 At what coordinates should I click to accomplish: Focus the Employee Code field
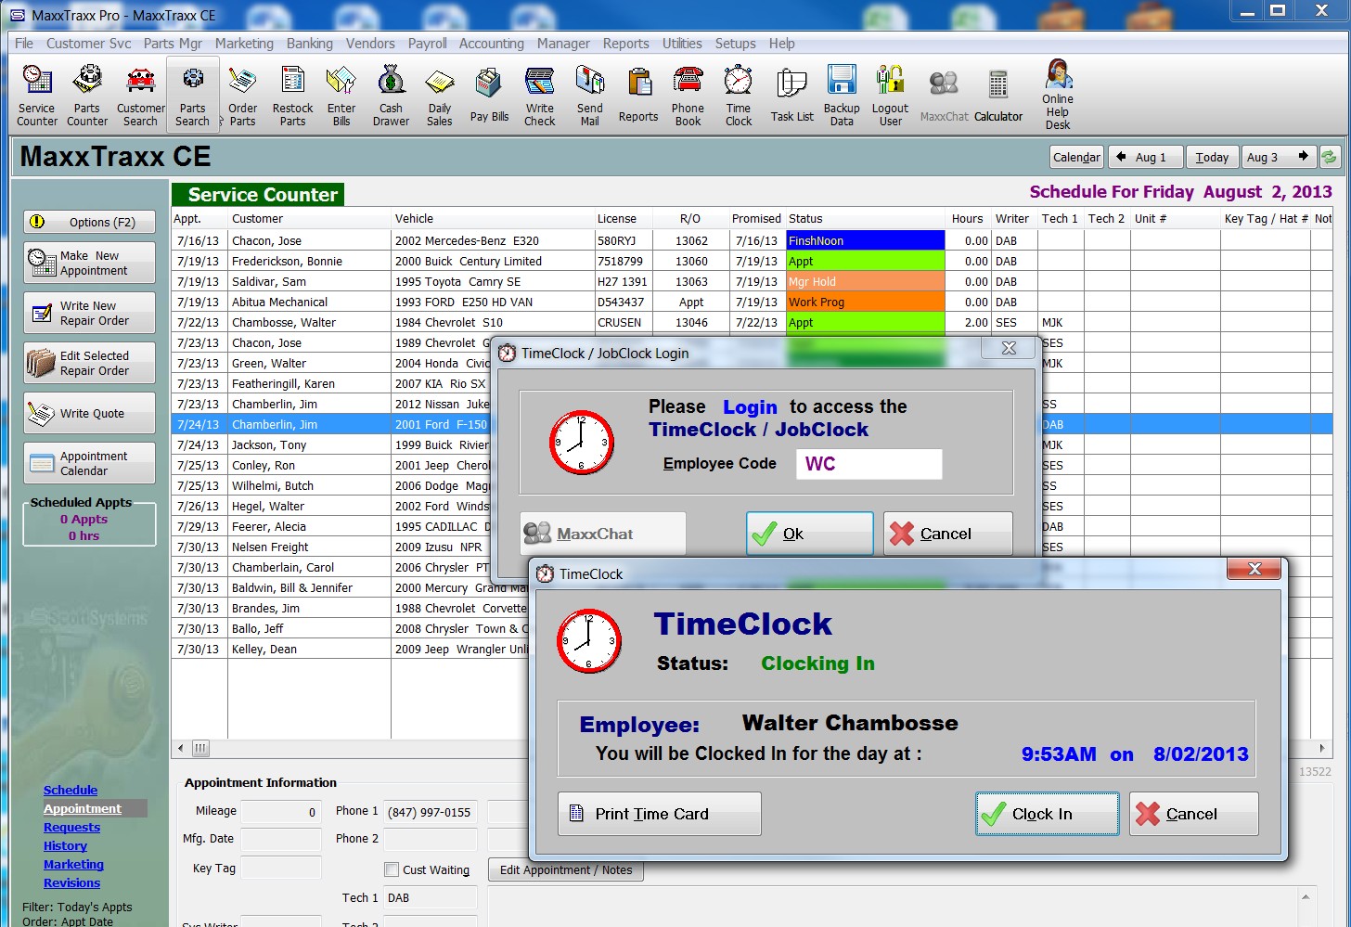tap(868, 464)
